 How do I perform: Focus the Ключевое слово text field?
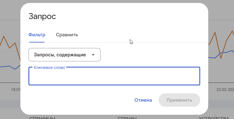click(x=114, y=77)
